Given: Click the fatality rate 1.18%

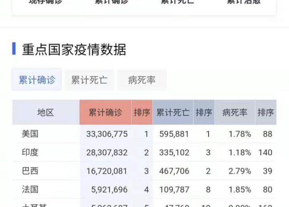Looking at the screenshot, I should [240, 152].
